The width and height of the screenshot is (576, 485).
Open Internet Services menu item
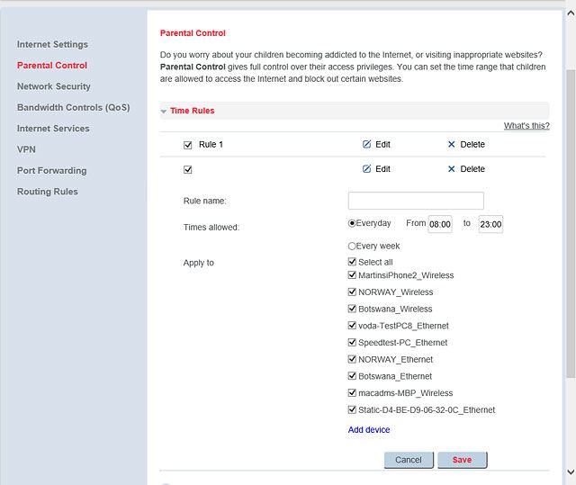[53, 129]
